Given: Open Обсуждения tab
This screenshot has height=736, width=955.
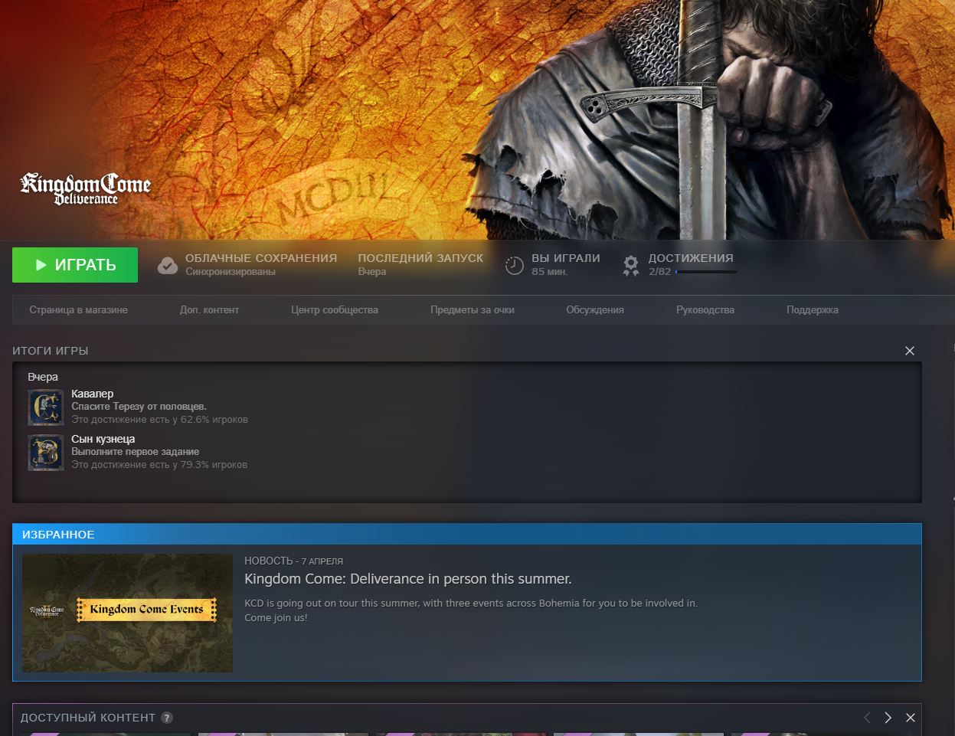Looking at the screenshot, I should click(595, 310).
